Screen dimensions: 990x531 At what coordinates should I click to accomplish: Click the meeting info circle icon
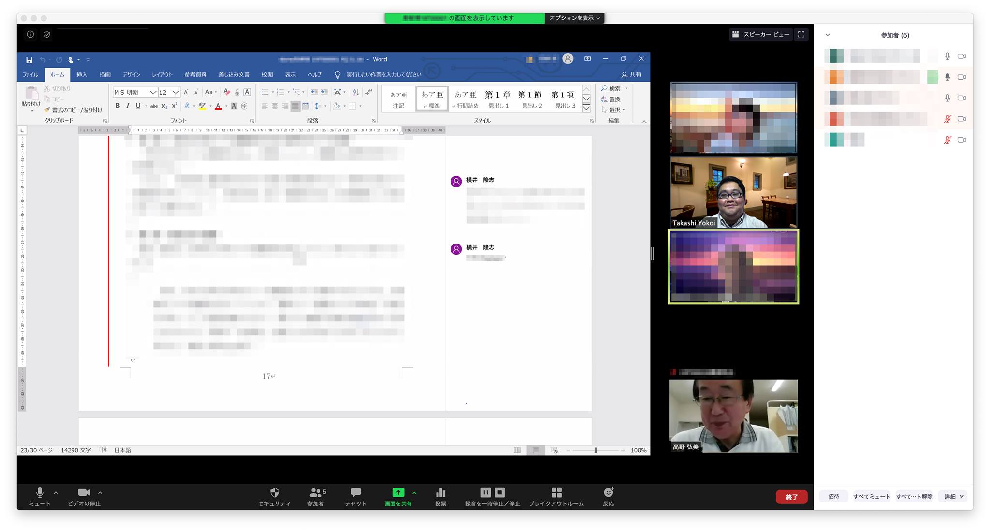[30, 34]
